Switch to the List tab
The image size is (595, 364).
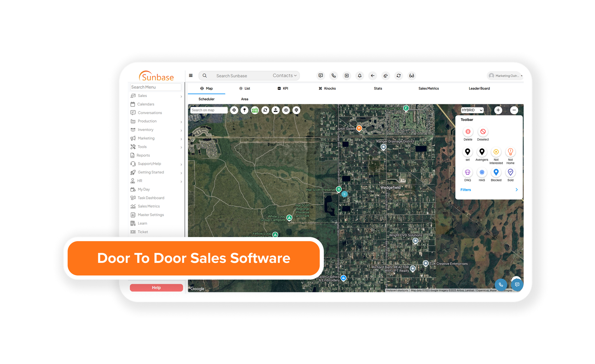click(245, 88)
